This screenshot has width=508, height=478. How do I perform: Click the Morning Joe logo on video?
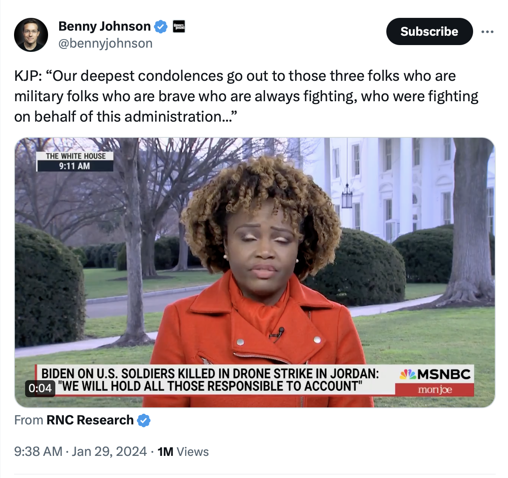[434, 390]
